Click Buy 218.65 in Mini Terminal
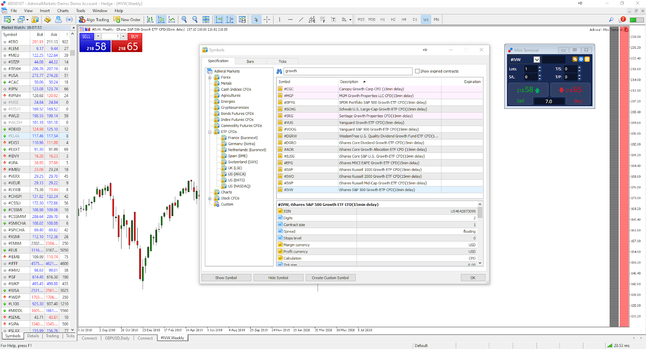 point(570,90)
